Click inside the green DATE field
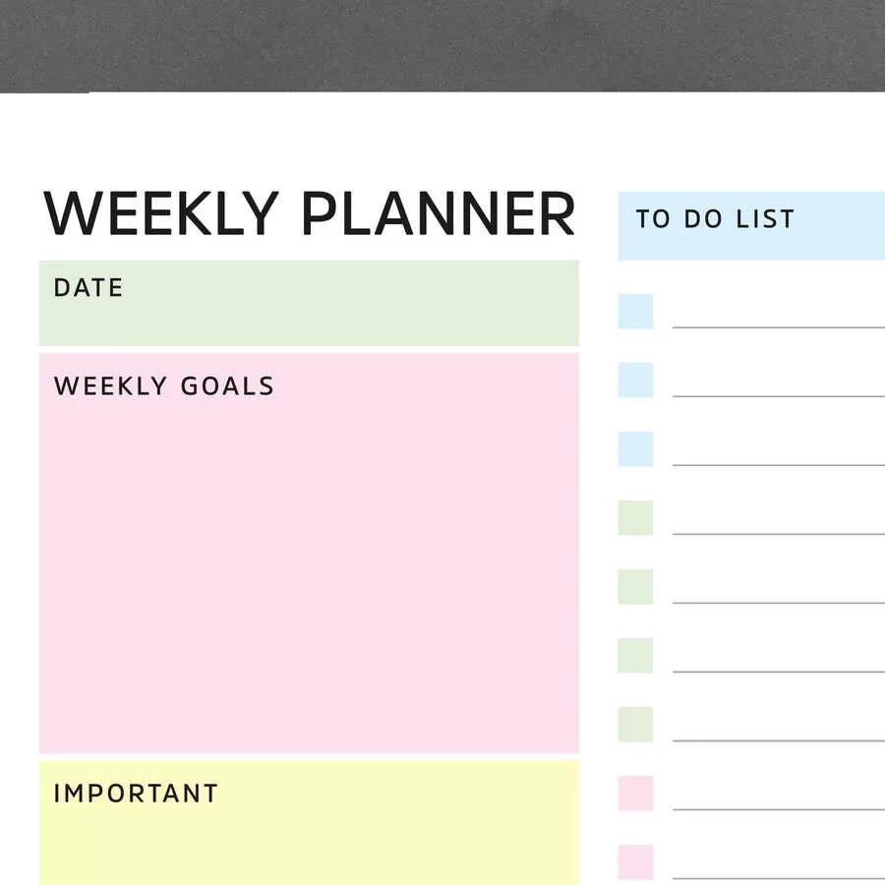885x885 pixels. 309,303
